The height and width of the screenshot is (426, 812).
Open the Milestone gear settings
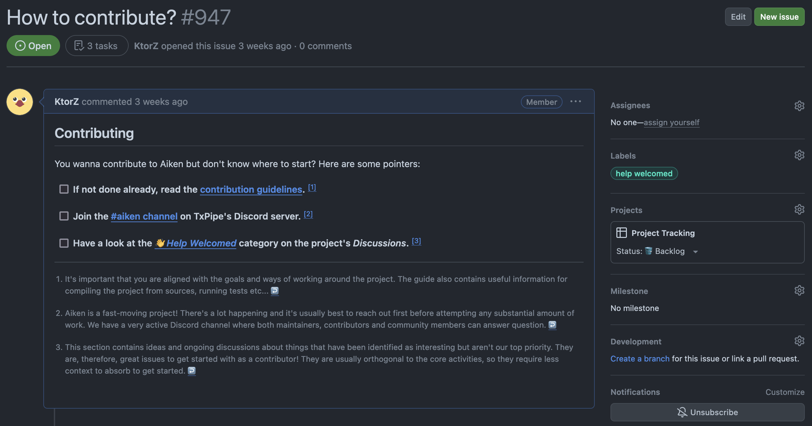pyautogui.click(x=799, y=290)
